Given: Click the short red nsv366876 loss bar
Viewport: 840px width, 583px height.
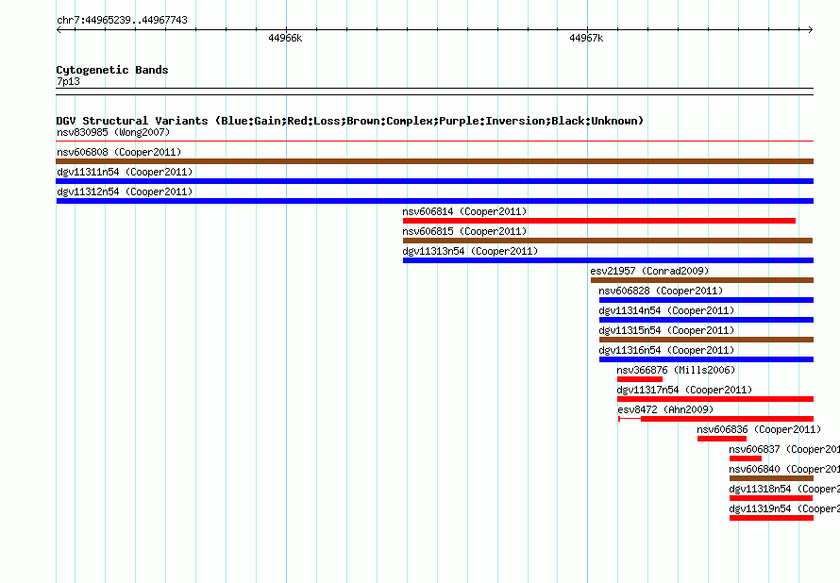Looking at the screenshot, I should [640, 379].
